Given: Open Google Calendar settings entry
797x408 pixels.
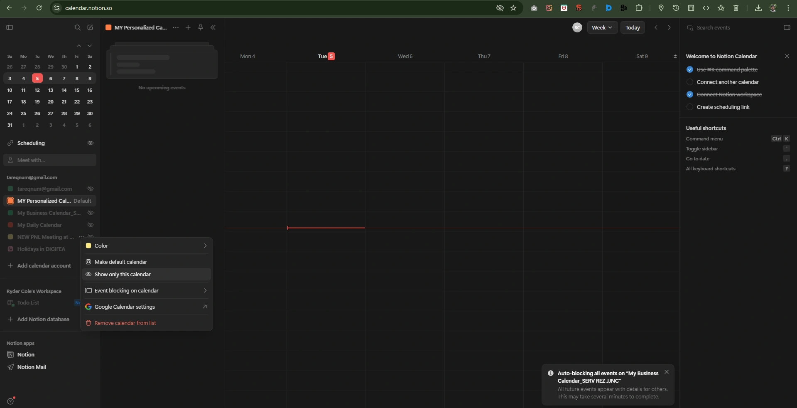Looking at the screenshot, I should (x=147, y=307).
